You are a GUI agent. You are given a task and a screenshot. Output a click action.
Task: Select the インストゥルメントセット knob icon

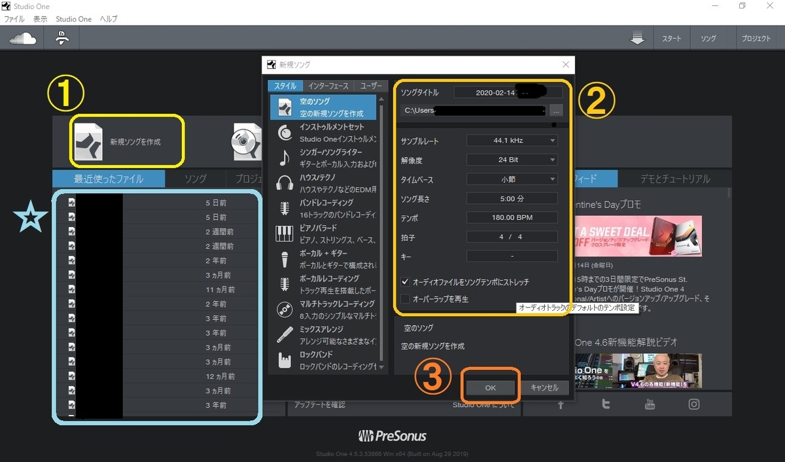[x=285, y=133]
